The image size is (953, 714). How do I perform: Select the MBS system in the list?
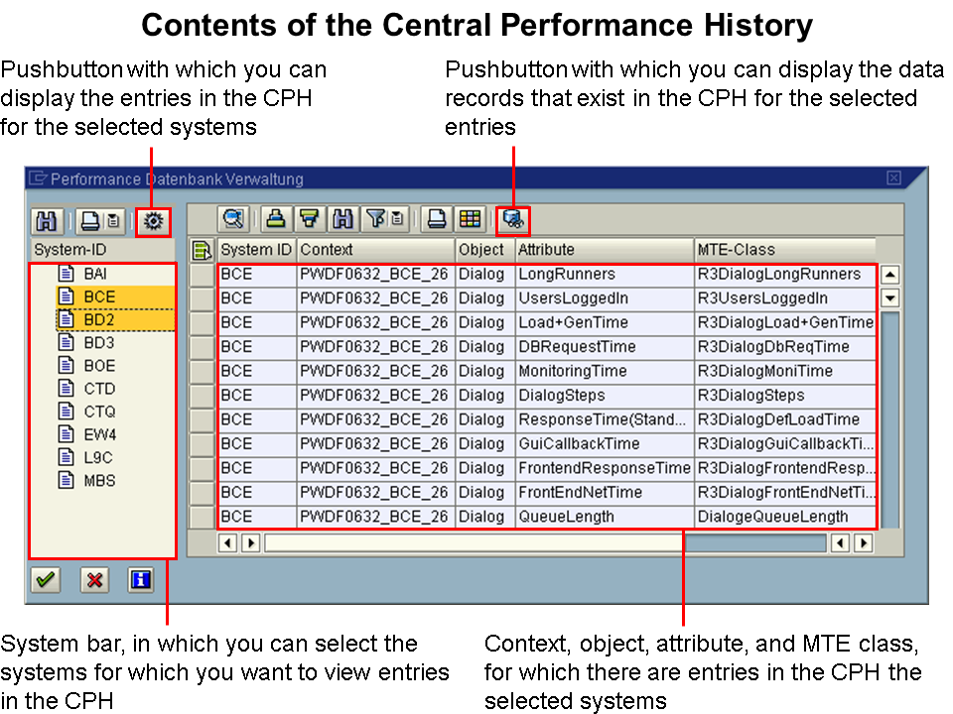point(98,480)
